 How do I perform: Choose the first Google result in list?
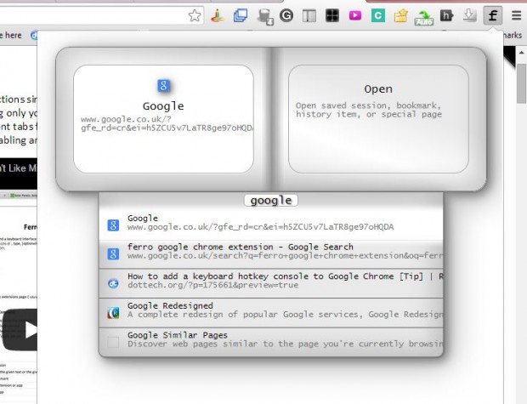coord(272,224)
